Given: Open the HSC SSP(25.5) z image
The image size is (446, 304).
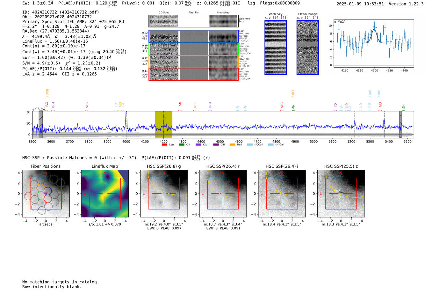Looking at the screenshot, I should [341, 194].
